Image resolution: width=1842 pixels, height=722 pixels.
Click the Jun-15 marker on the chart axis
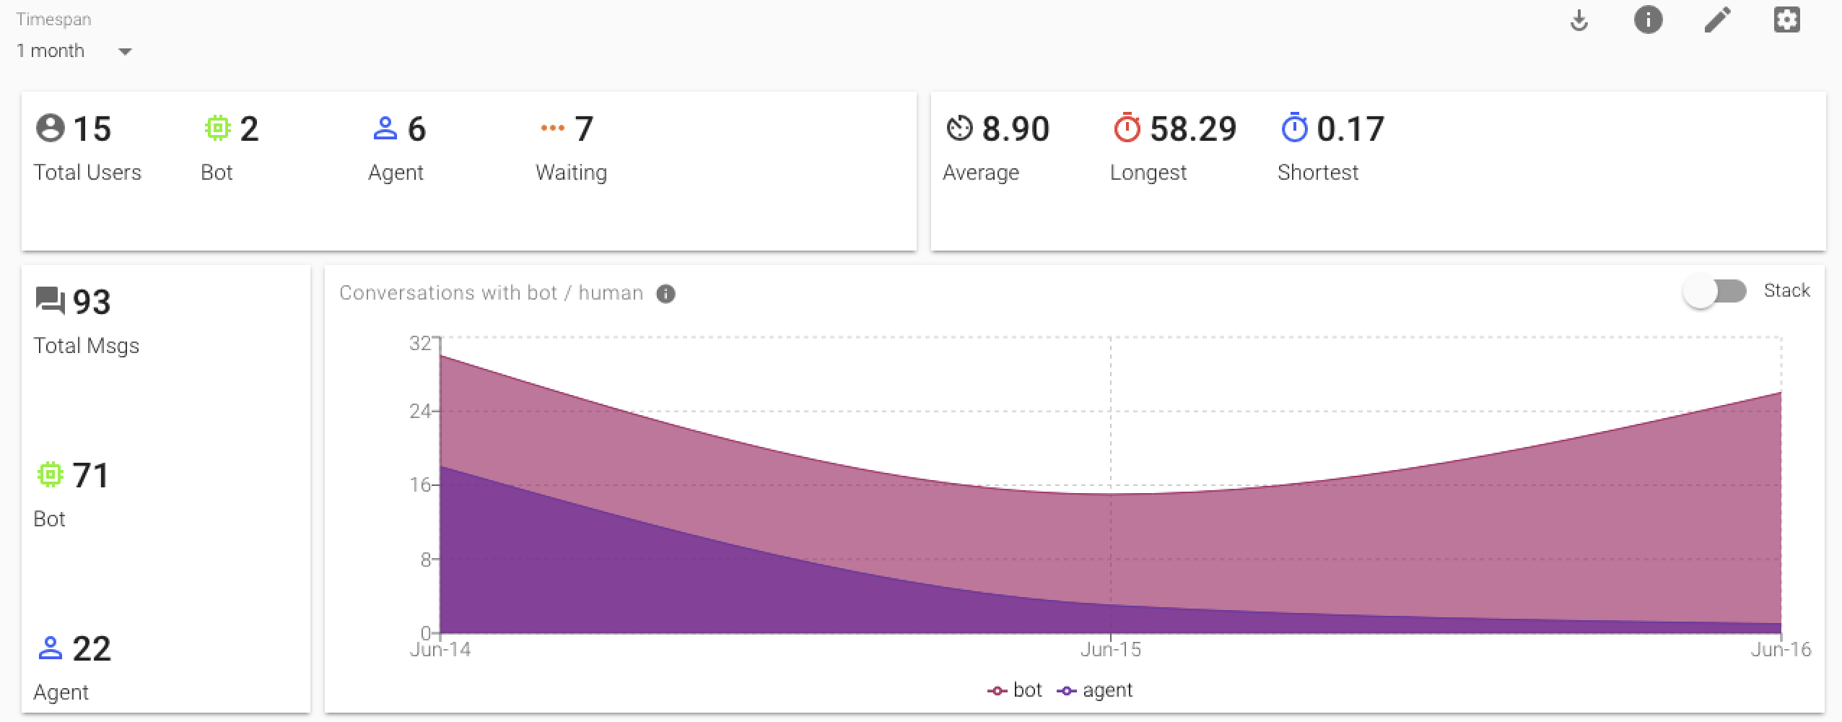pos(1111,649)
